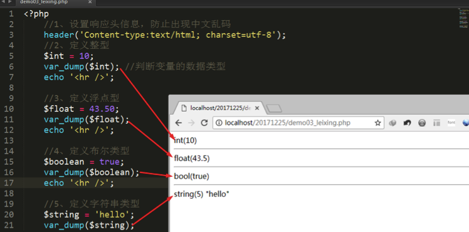Click line number 1 in the gutter
Screen dimensions: 469x232
tap(11, 14)
